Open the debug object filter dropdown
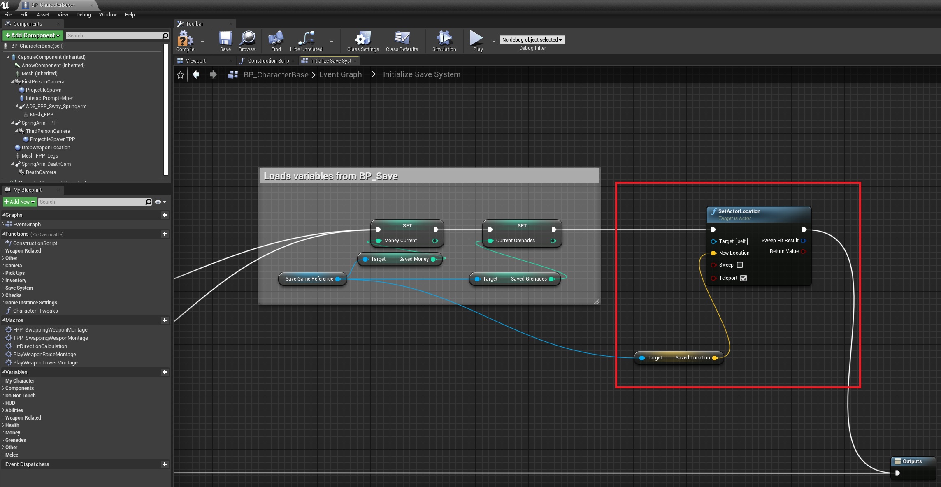Viewport: 941px width, 487px height. coord(532,40)
